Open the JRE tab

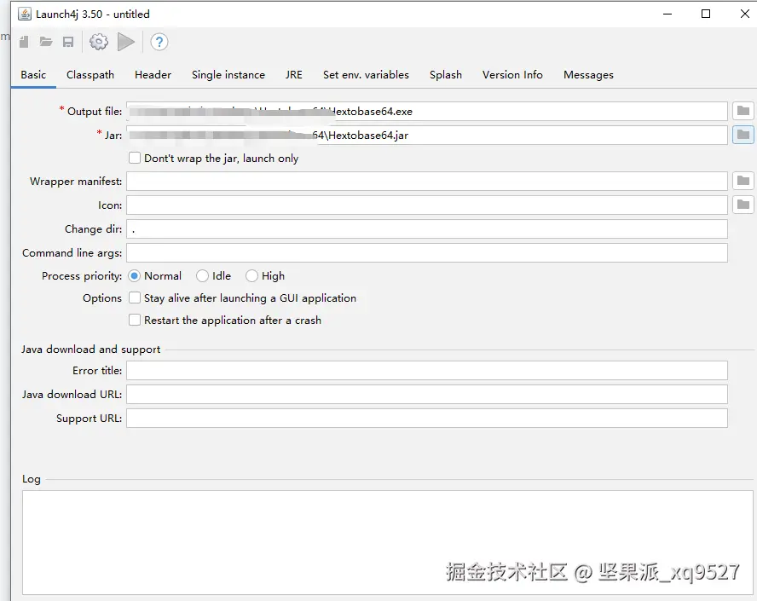click(293, 75)
